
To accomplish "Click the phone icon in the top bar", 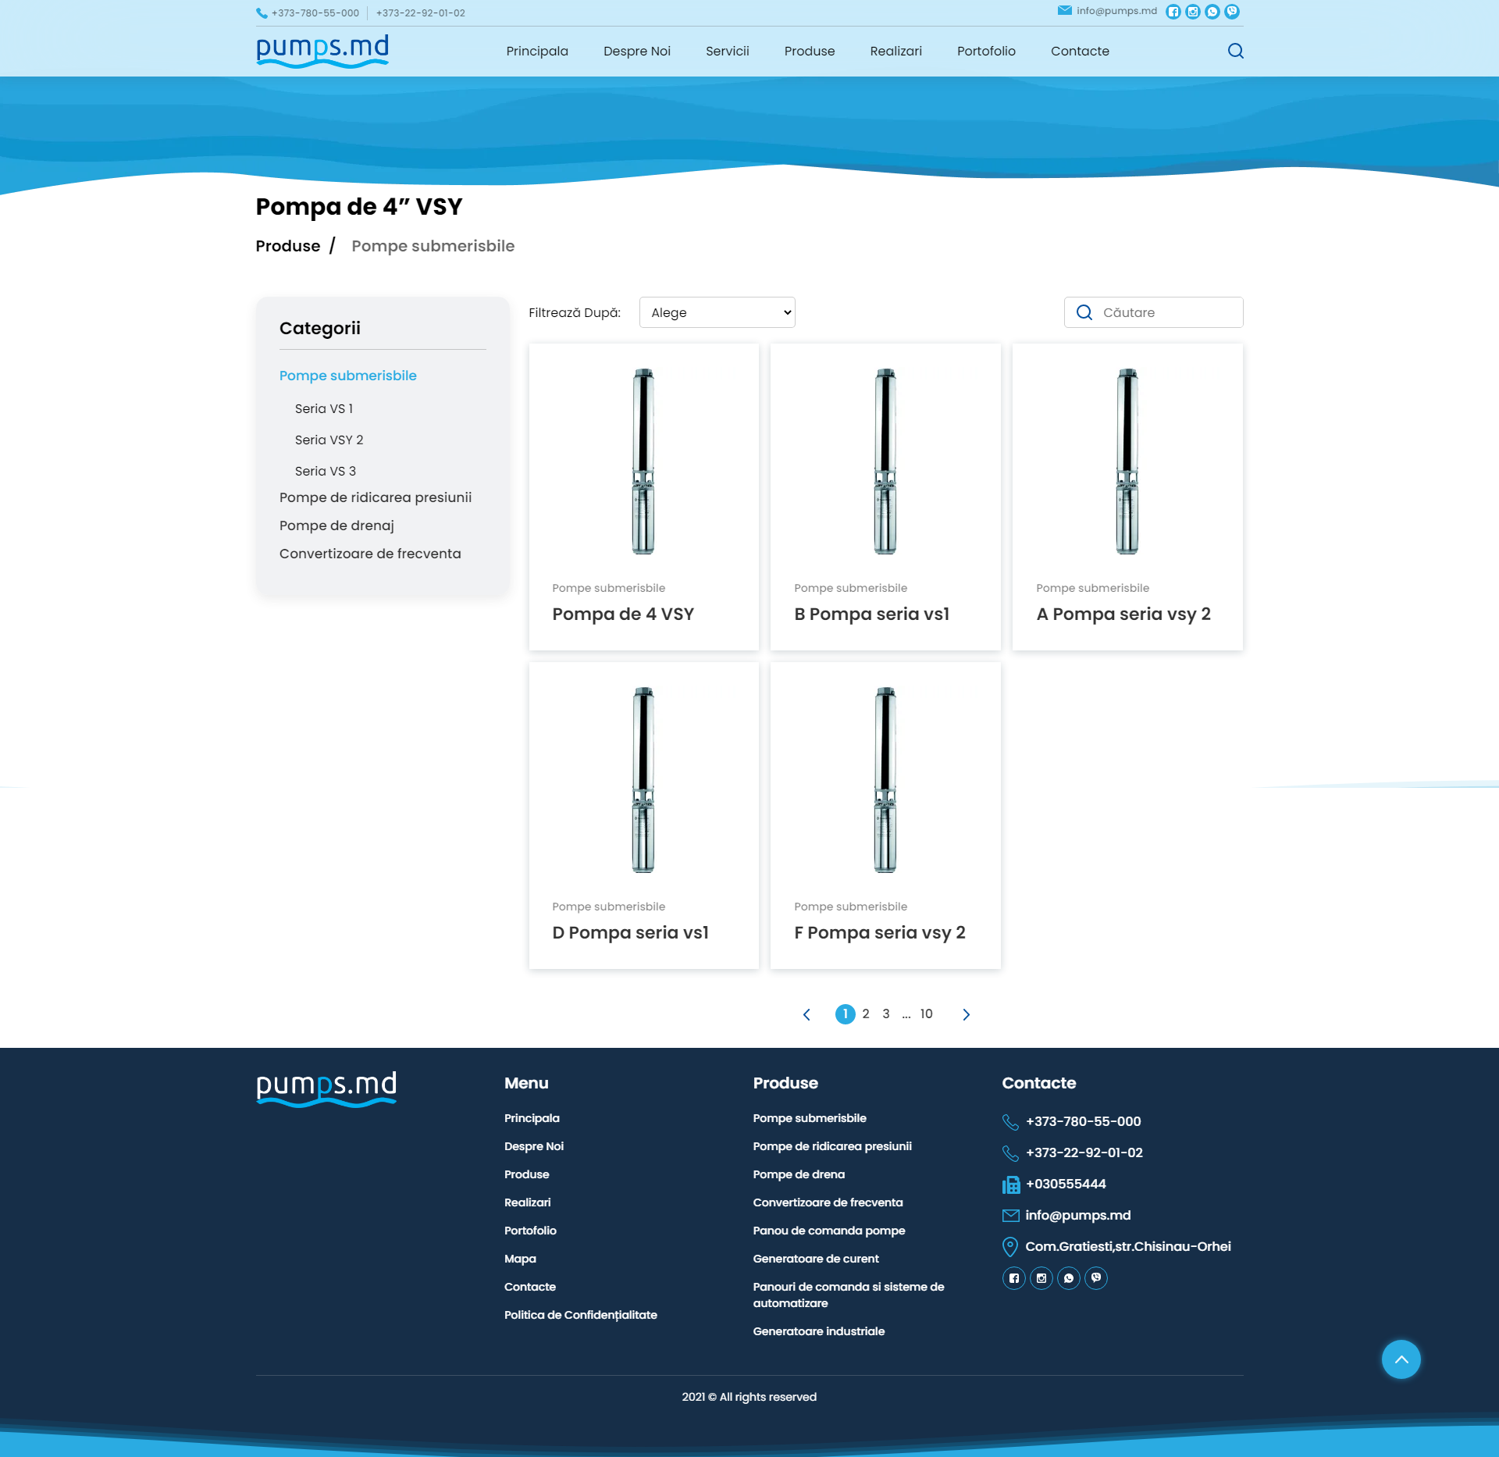I will click(262, 13).
